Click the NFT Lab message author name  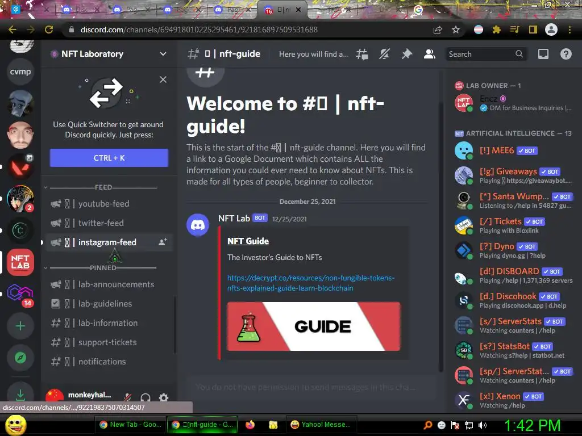click(x=234, y=219)
